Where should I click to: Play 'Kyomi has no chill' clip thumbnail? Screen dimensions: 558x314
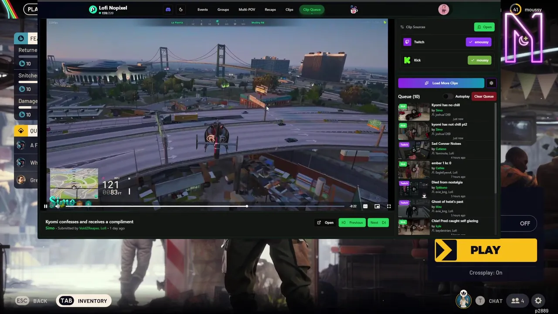click(x=414, y=112)
